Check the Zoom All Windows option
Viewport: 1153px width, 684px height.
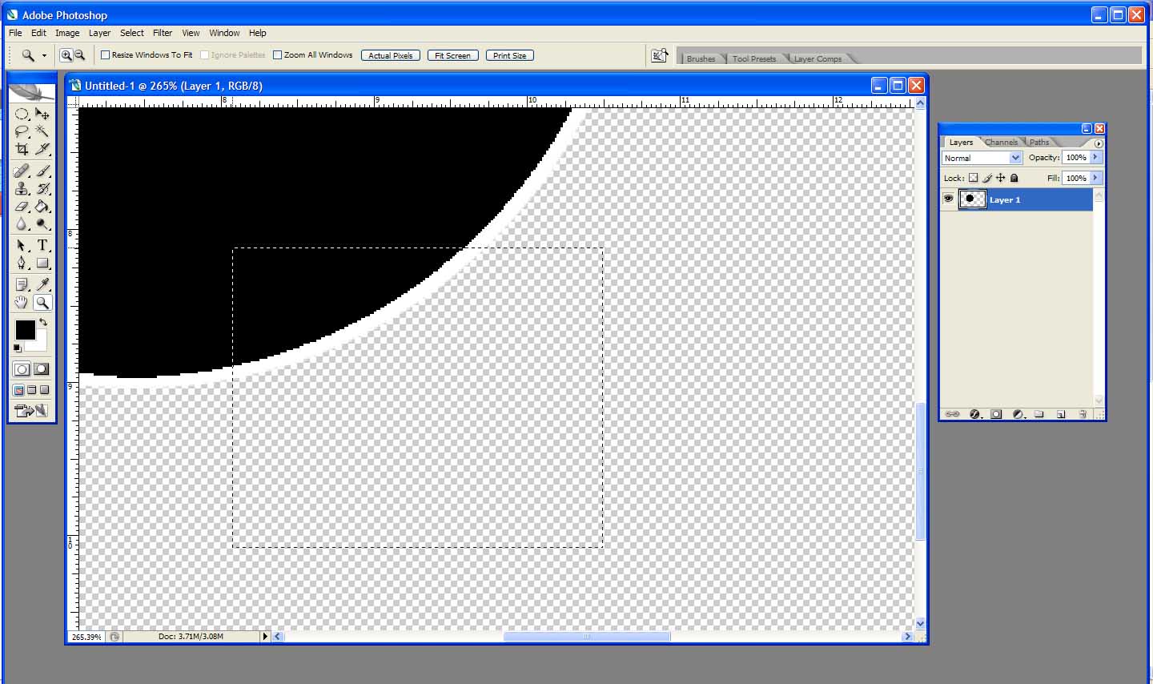coord(278,55)
